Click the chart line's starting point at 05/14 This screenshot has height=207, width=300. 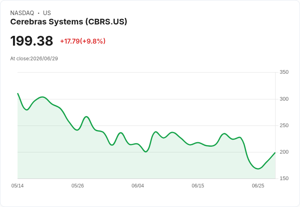18,93
